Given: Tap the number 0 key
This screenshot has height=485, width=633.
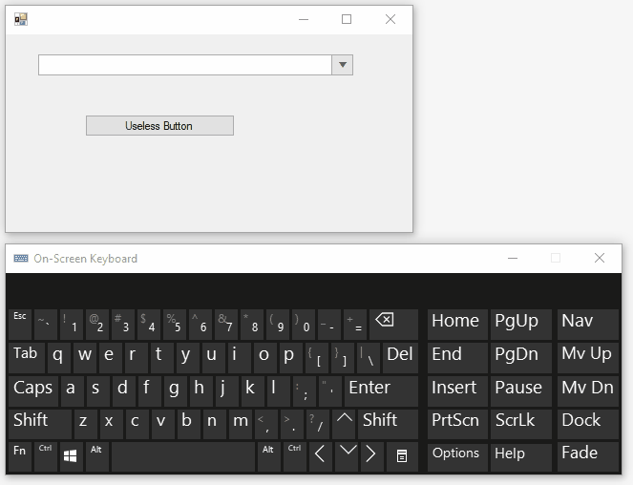Looking at the screenshot, I should [x=304, y=325].
